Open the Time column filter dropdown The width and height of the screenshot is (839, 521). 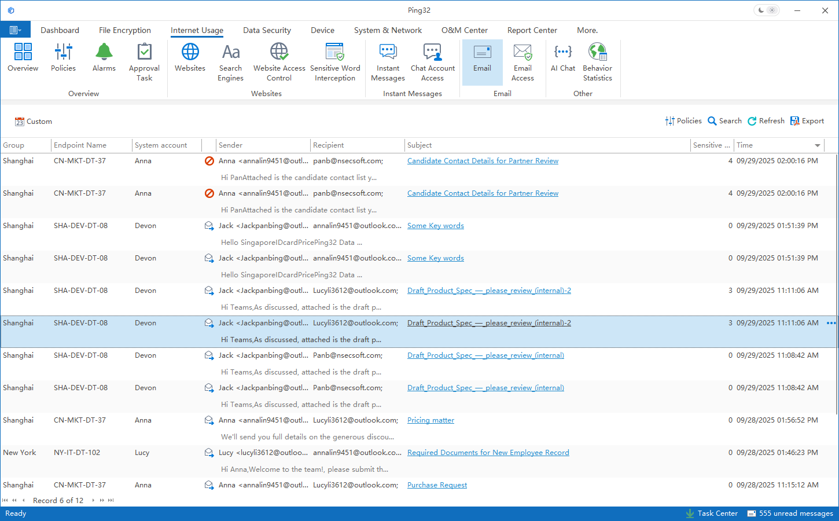tap(817, 145)
